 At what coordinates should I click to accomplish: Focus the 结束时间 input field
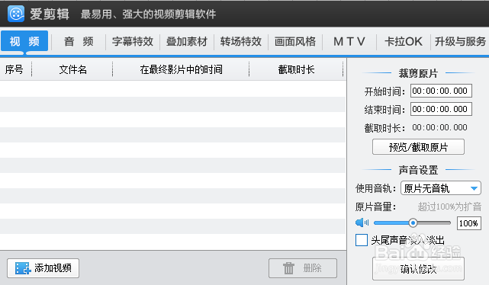pos(441,109)
